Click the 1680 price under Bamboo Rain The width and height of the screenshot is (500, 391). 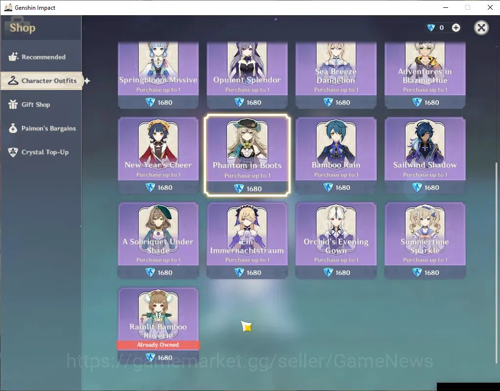[343, 188]
